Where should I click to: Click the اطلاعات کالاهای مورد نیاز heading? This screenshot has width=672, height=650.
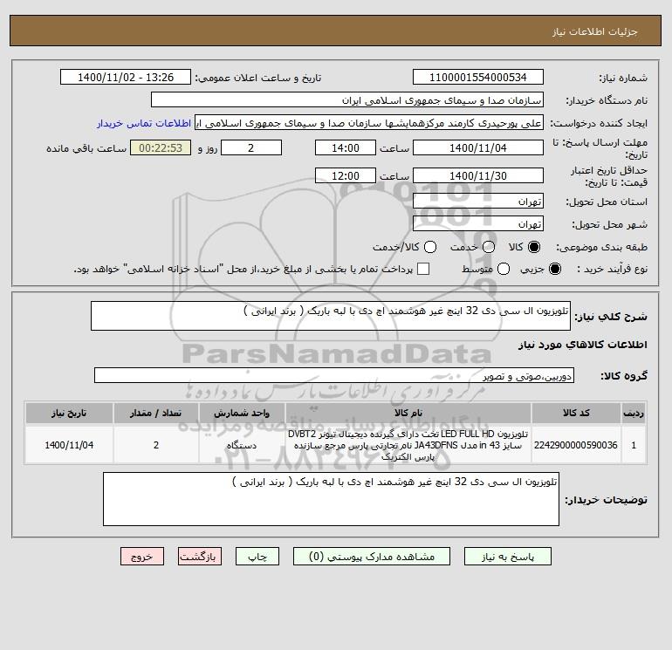point(583,345)
